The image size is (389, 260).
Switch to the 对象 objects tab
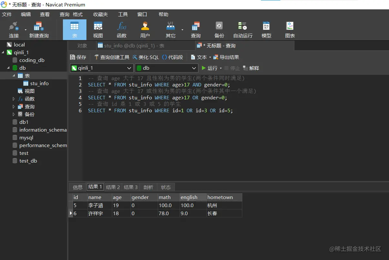[x=82, y=46]
